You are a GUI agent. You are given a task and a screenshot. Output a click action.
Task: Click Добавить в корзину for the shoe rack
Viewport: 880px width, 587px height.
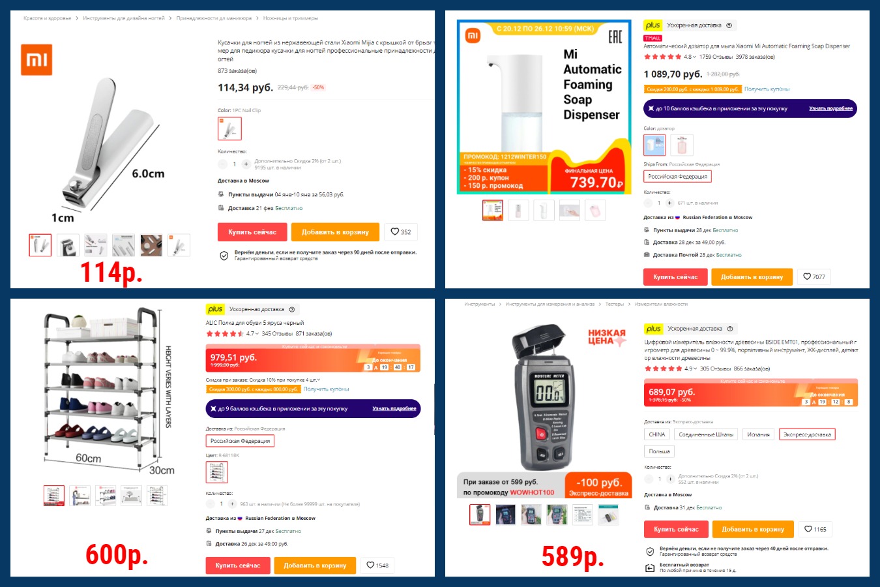[315, 565]
